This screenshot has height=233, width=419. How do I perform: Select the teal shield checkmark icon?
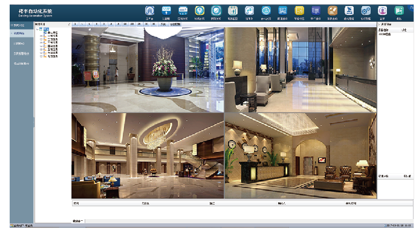(216, 11)
